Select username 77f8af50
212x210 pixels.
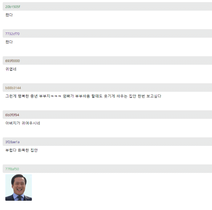click(12, 169)
